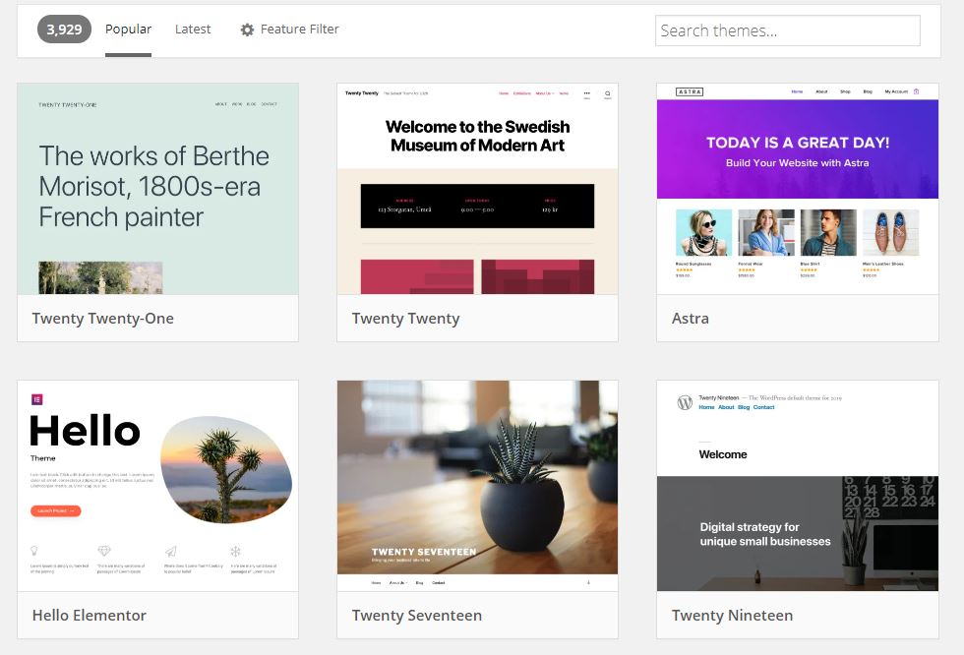Click the cart icon in Astra preview
This screenshot has height=655, width=964.
tap(916, 91)
